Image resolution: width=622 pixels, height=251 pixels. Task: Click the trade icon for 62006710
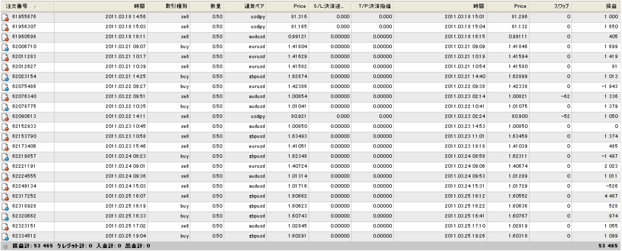(x=6, y=47)
